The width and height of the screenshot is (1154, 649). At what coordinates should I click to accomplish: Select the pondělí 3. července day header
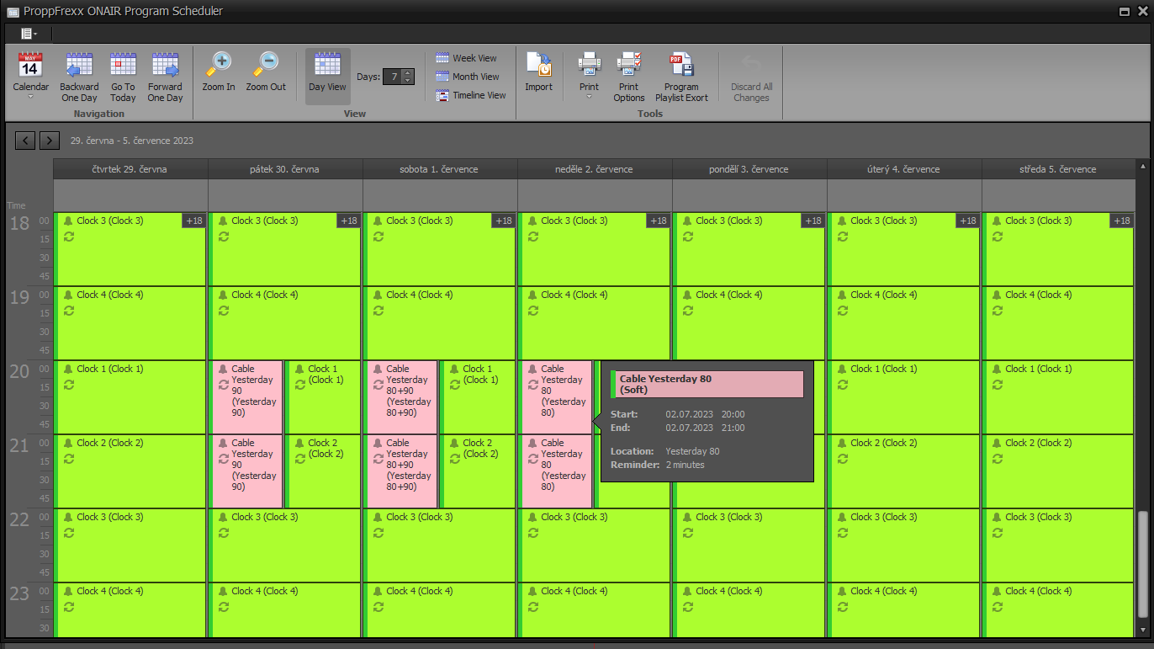pyautogui.click(x=749, y=169)
